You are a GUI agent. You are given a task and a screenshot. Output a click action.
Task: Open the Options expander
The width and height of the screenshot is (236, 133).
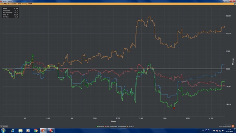pyautogui.click(x=4, y=127)
